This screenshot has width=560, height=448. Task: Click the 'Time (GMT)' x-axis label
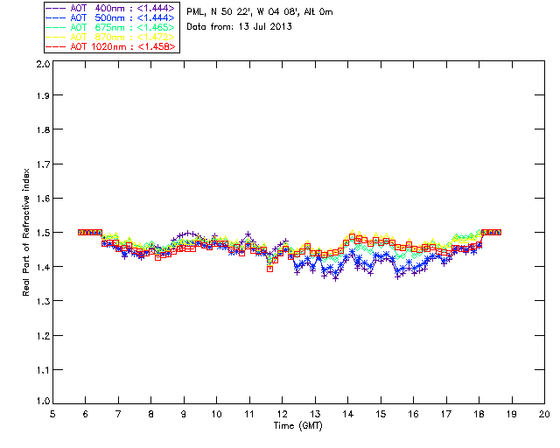coord(298,425)
